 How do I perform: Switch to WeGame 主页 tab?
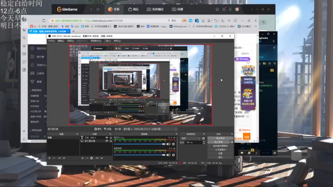(114, 9)
